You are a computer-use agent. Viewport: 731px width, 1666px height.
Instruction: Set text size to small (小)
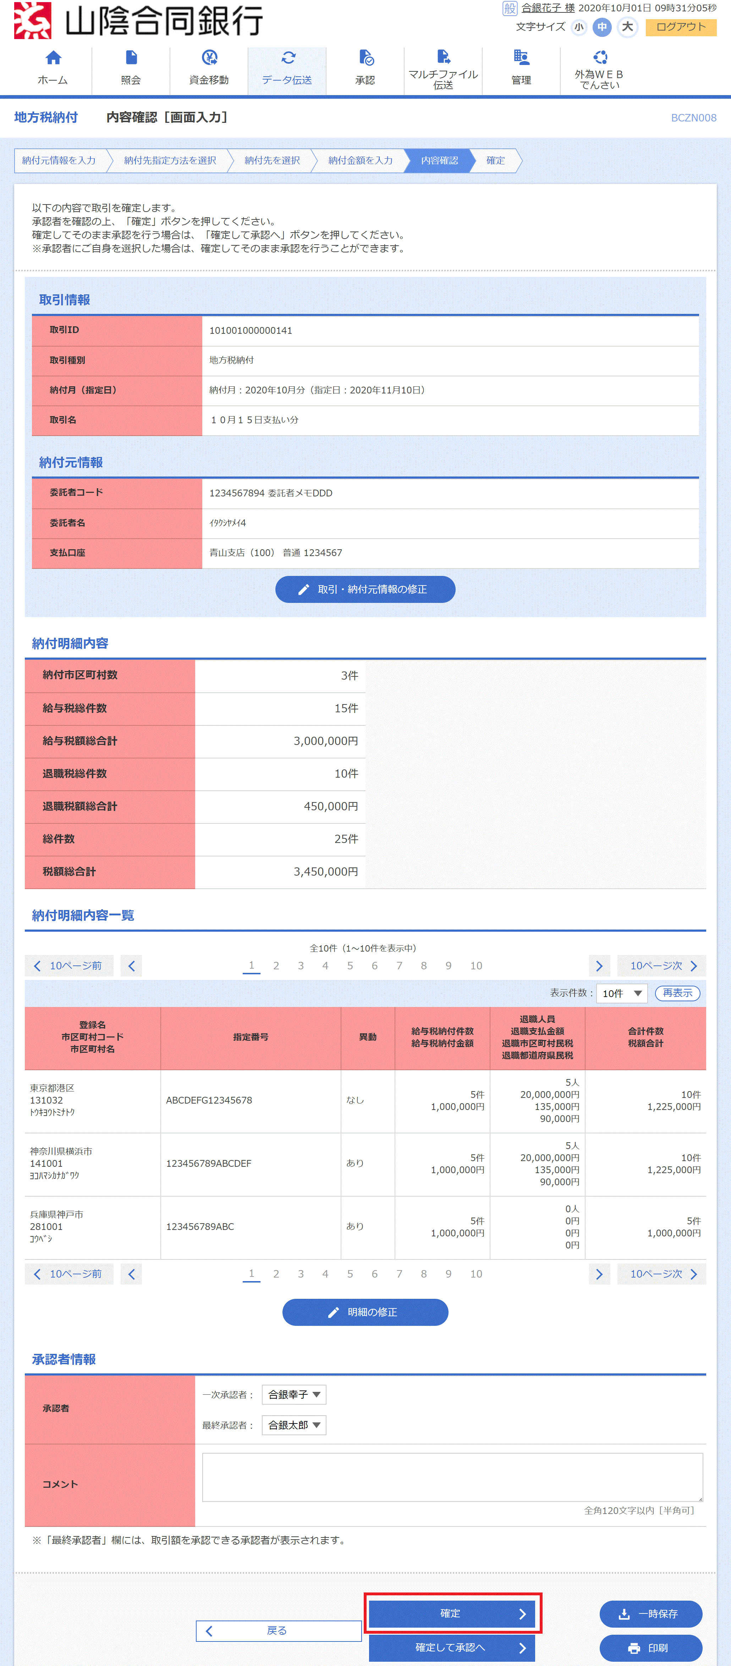pos(578,27)
